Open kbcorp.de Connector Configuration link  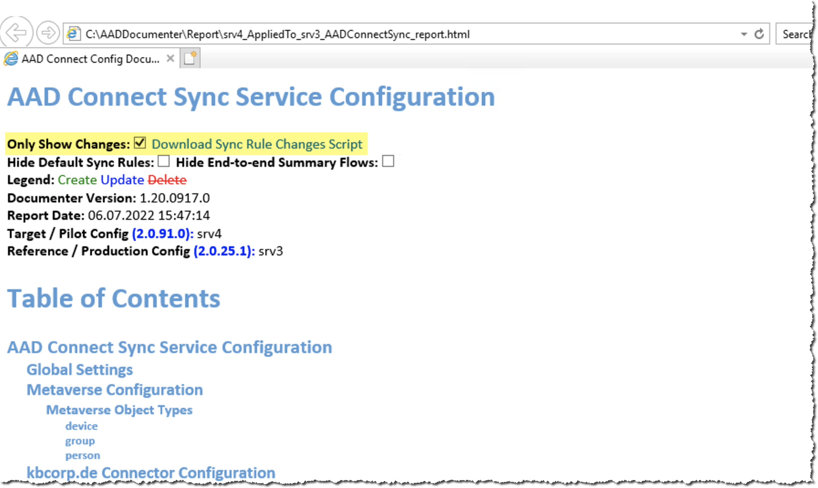pyautogui.click(x=151, y=473)
